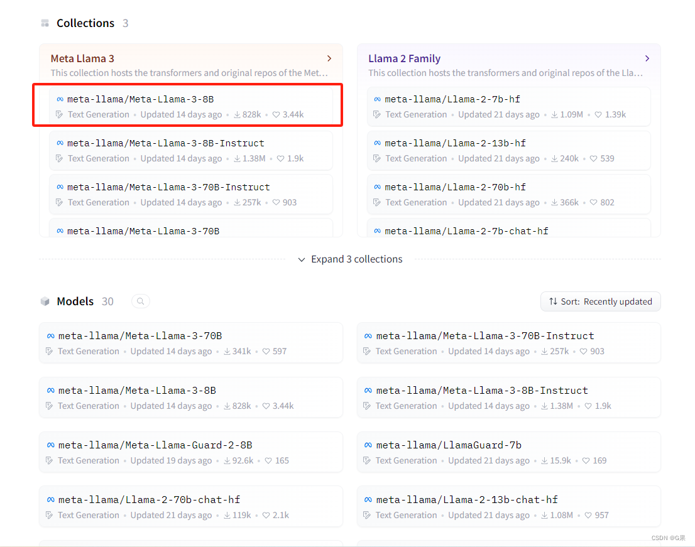Open the Sort: Recently updated dropdown
This screenshot has width=695, height=547.
point(601,301)
